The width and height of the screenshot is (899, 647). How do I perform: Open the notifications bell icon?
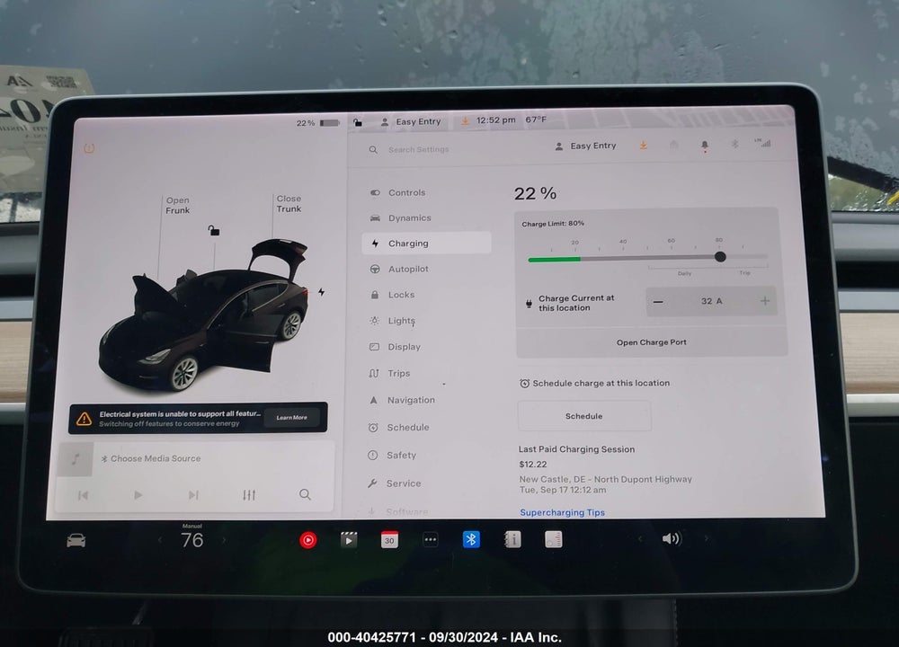click(x=705, y=146)
